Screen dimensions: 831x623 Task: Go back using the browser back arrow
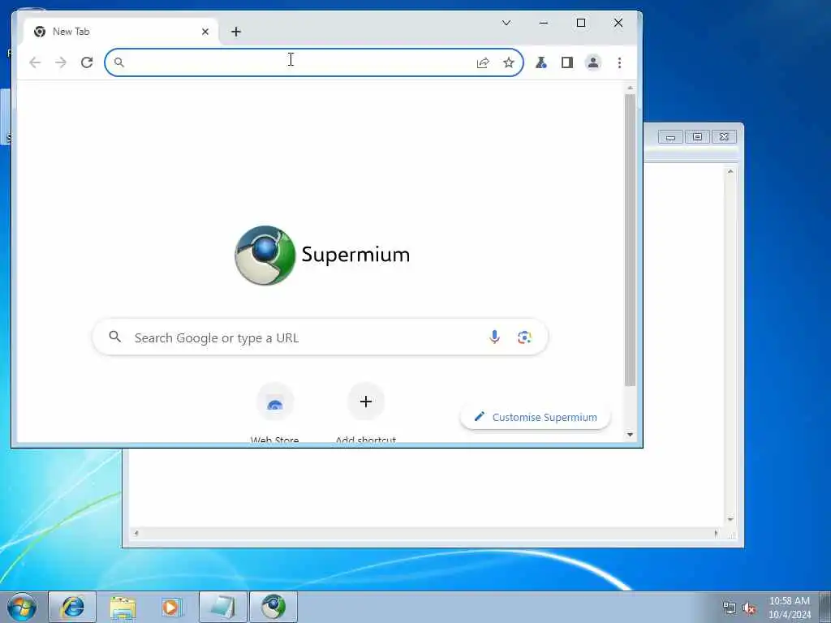(35, 62)
